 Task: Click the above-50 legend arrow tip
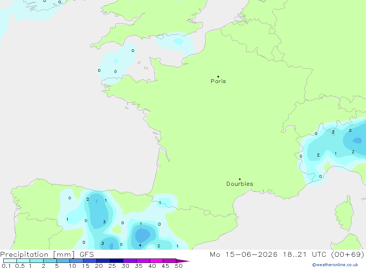[183, 261]
